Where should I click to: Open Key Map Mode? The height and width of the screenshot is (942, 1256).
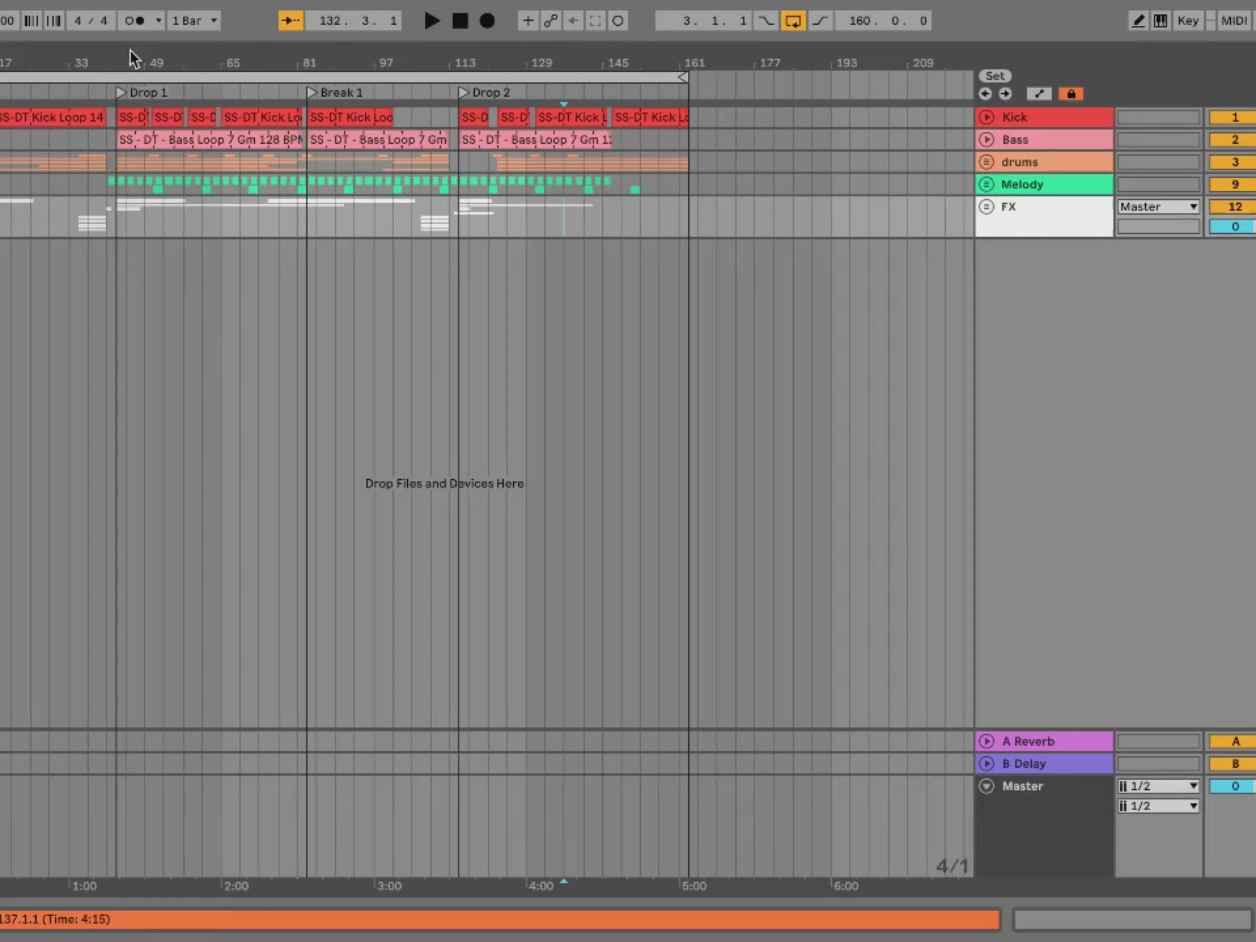click(1188, 21)
